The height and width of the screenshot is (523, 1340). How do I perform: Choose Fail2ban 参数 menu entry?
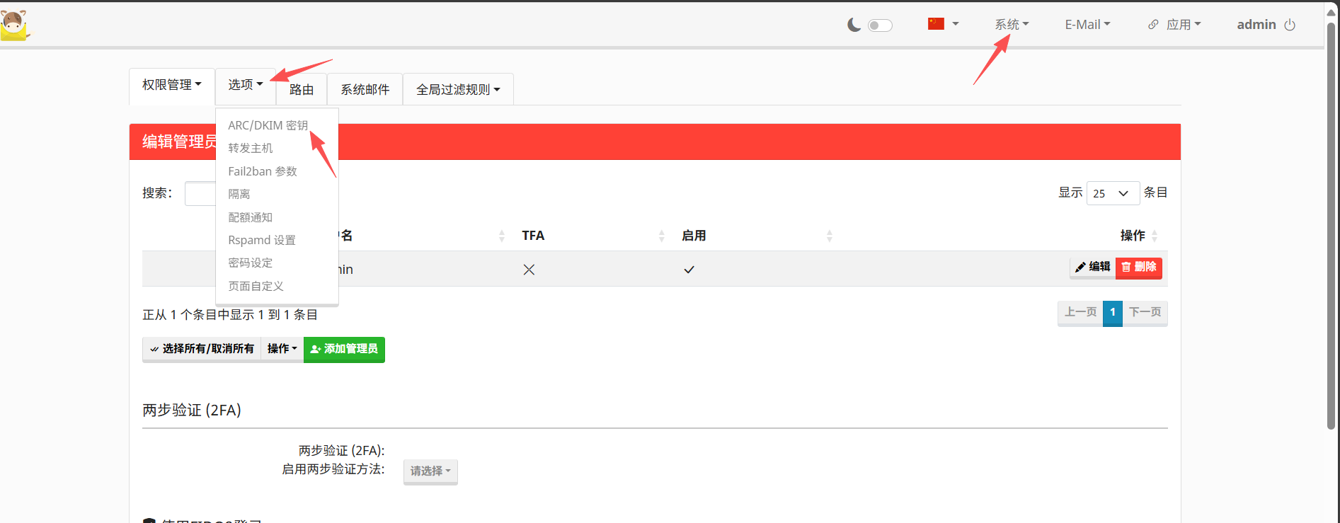tap(263, 171)
